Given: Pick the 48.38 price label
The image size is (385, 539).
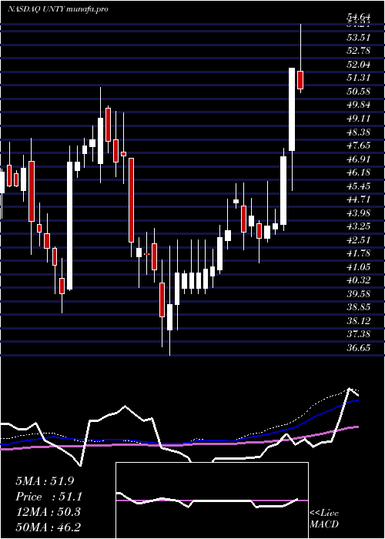Looking at the screenshot, I should coord(359,132).
